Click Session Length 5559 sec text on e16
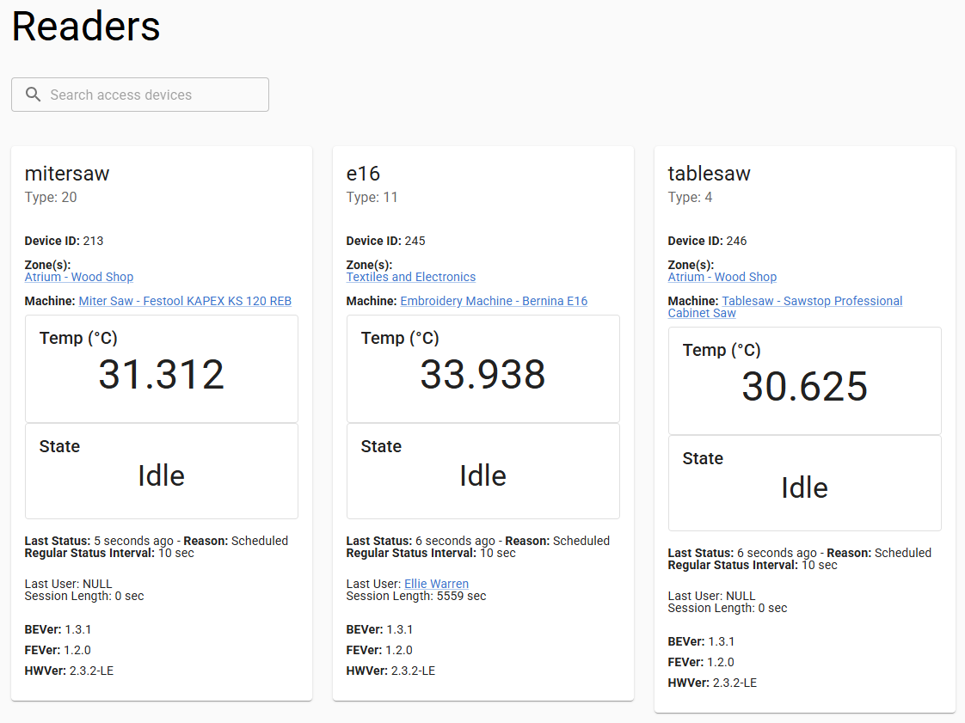The image size is (965, 723). click(x=415, y=596)
